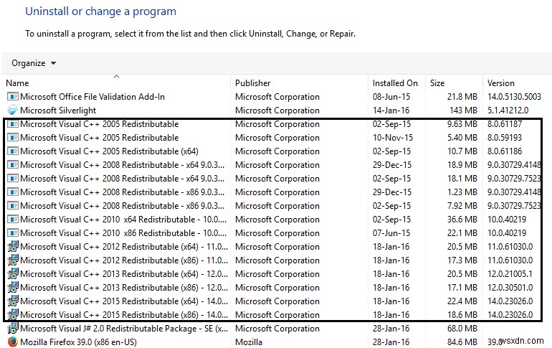
Task: Select Microsoft Office File Validation Add-In name
Action: coord(92,97)
